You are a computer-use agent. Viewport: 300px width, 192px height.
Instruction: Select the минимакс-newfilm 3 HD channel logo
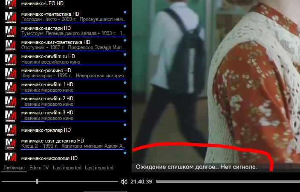click(x=11, y=116)
